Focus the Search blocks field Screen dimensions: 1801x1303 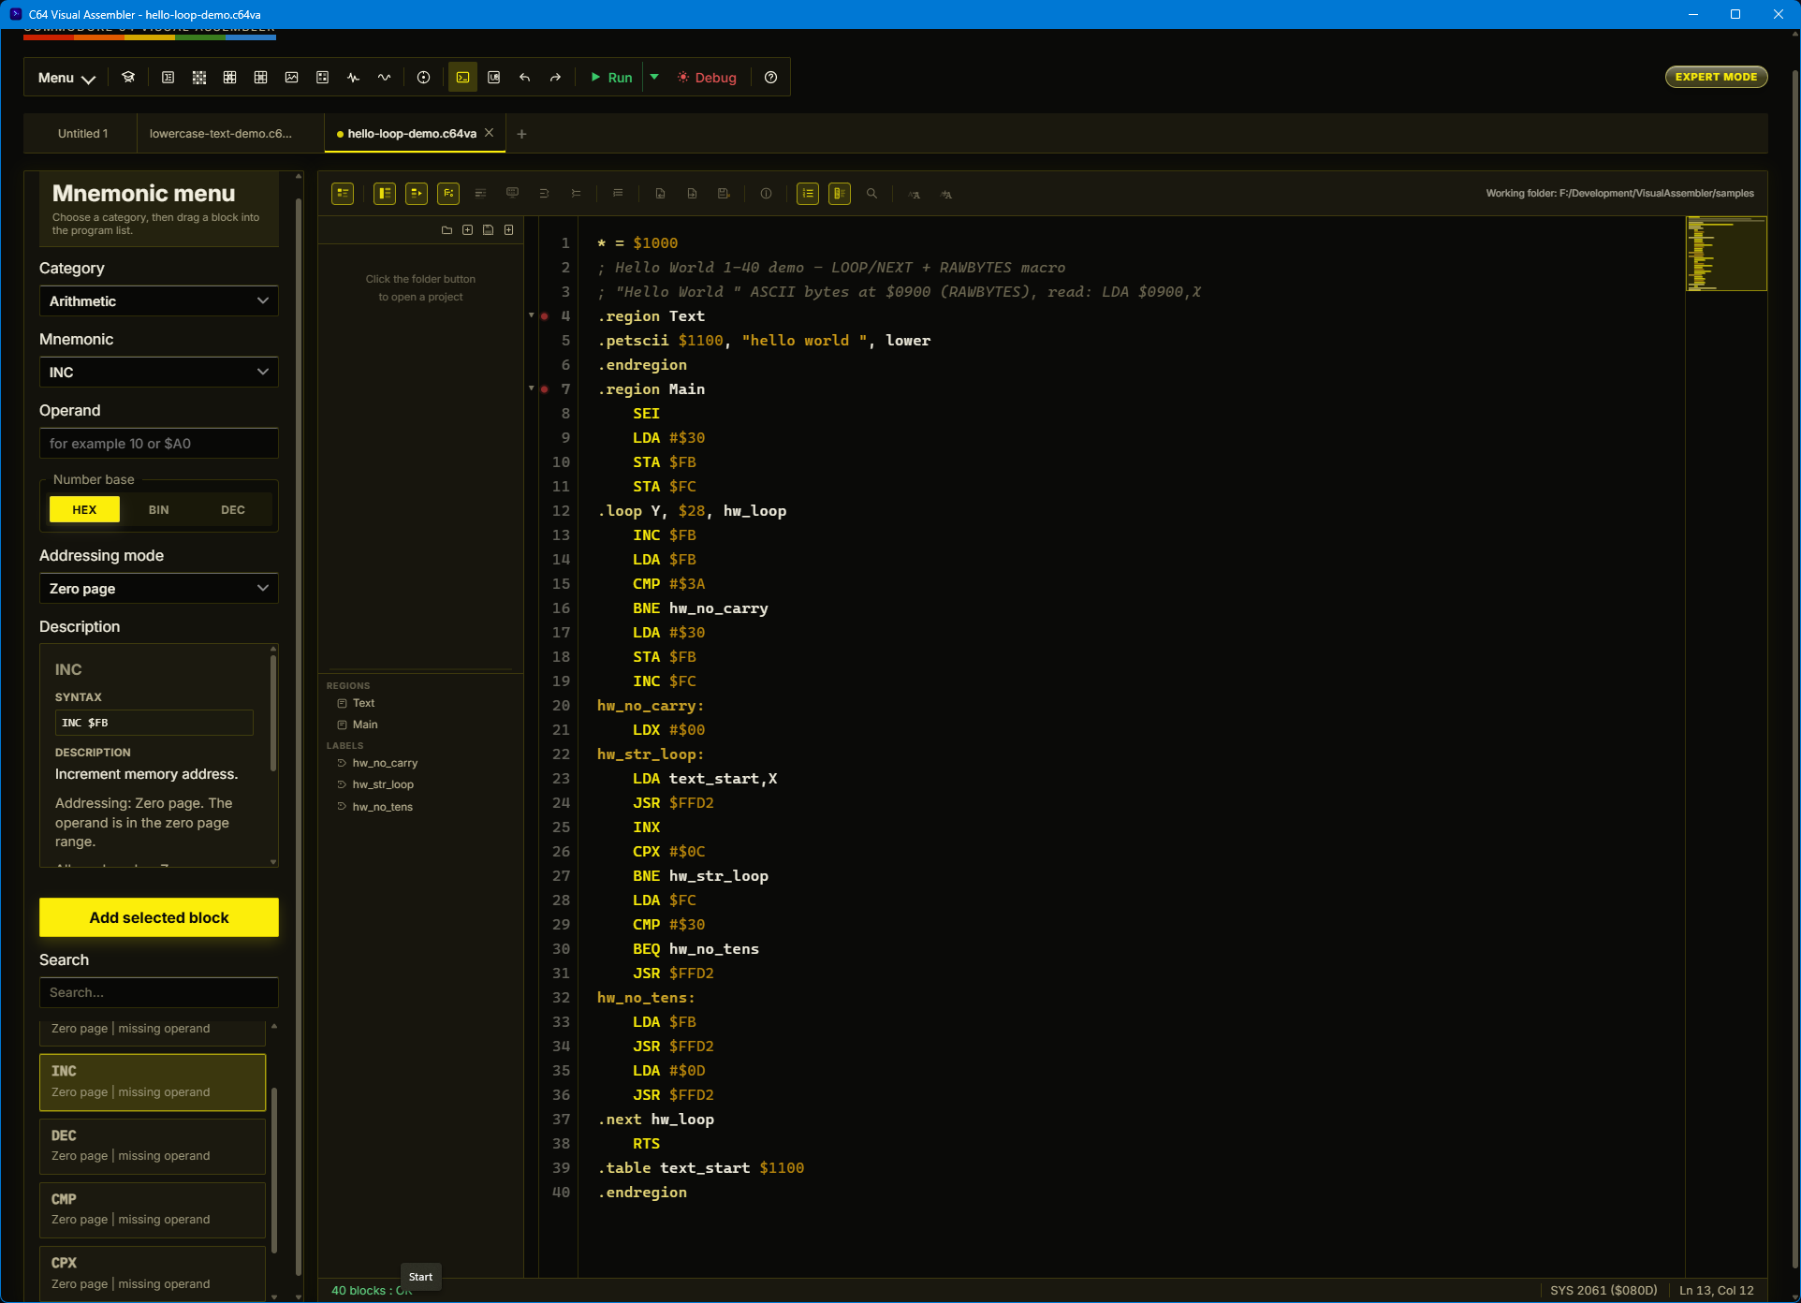[159, 992]
